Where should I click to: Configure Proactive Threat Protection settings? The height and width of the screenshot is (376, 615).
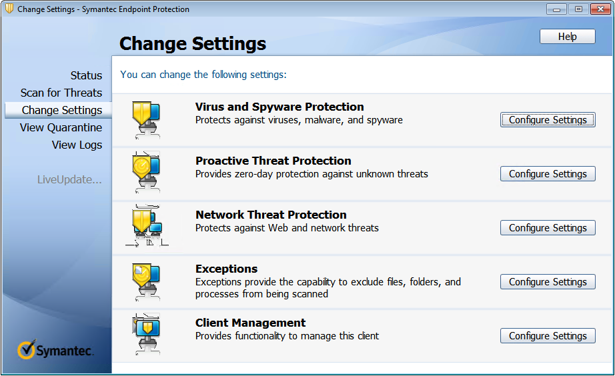click(x=548, y=174)
